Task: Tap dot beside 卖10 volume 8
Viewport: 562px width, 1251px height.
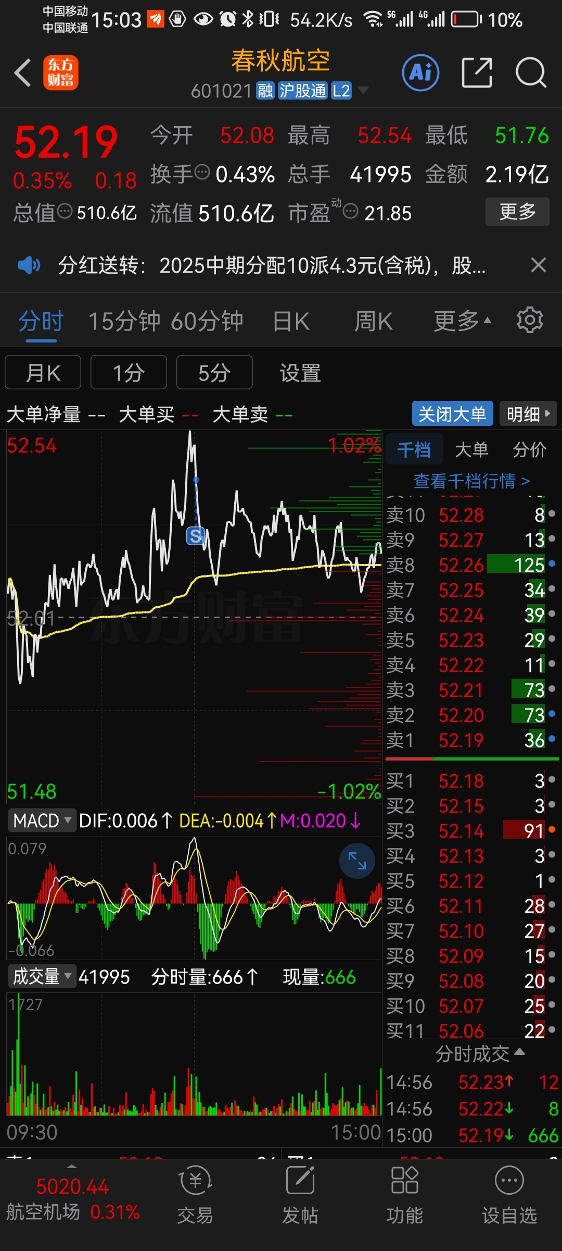Action: pos(552,514)
